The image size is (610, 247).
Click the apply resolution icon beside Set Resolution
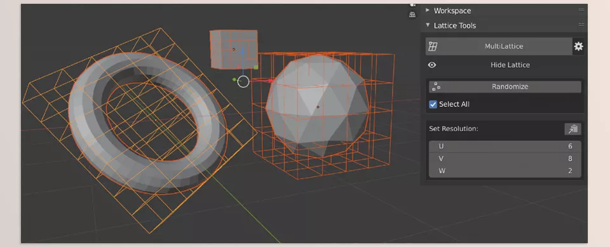coord(573,129)
